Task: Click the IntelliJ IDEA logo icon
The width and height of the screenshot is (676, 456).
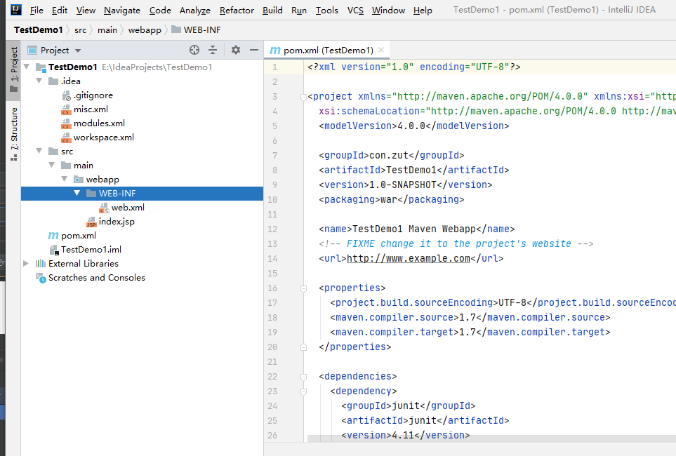Action: (x=15, y=10)
